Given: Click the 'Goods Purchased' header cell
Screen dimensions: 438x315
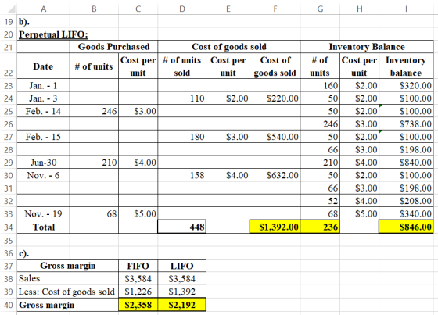Looking at the screenshot, I should [x=113, y=47].
